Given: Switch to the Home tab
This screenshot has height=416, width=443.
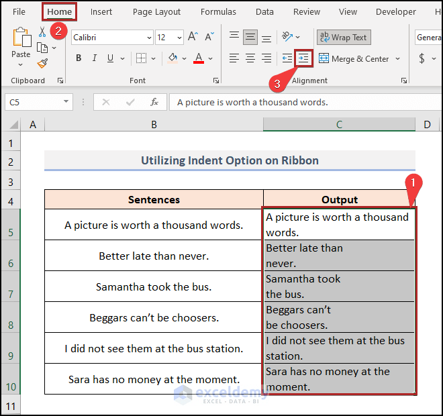Looking at the screenshot, I should coord(59,12).
